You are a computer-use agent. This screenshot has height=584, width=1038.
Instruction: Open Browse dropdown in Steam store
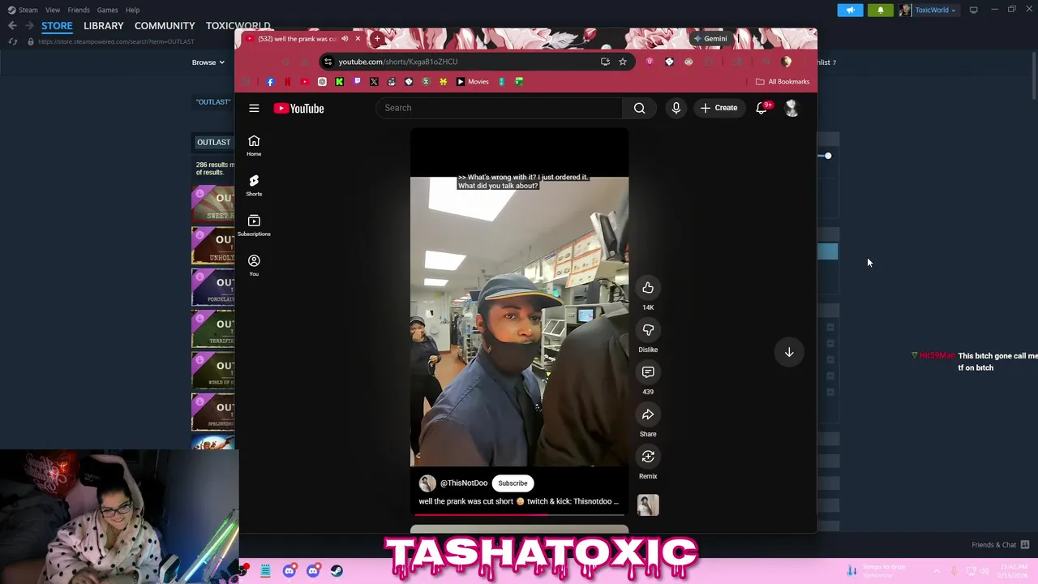tap(208, 62)
